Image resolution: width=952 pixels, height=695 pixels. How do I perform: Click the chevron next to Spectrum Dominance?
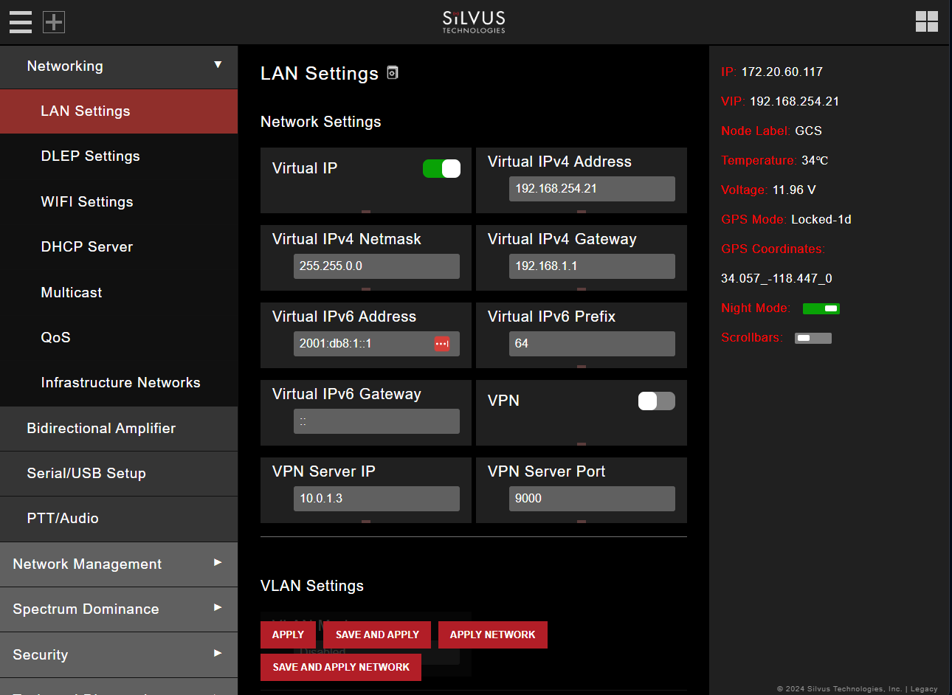(217, 609)
